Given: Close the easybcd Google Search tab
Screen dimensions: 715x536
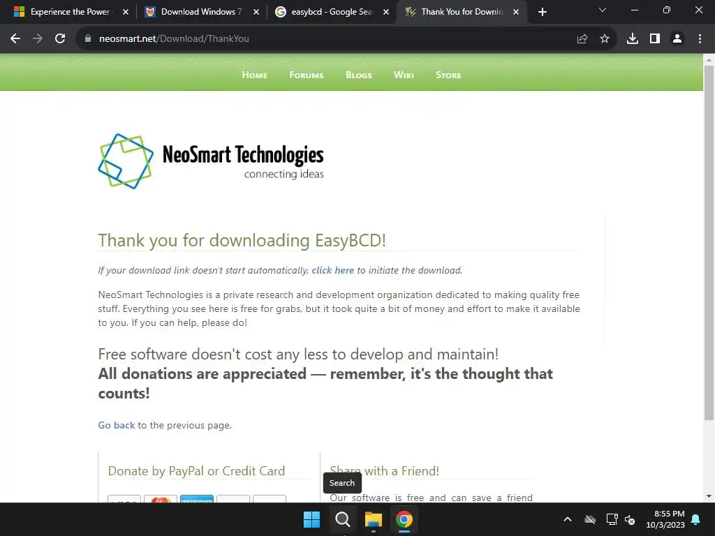Looking at the screenshot, I should click(386, 13).
